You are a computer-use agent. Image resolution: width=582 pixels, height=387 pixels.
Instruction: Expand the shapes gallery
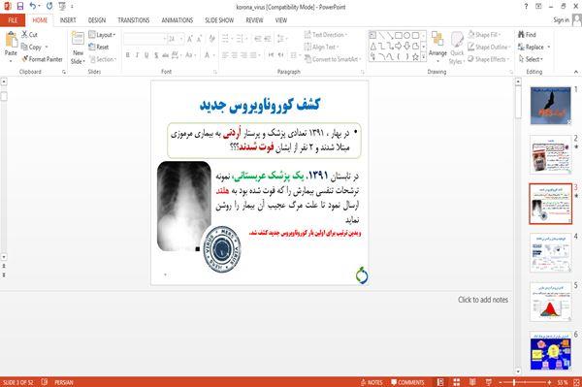(x=423, y=57)
